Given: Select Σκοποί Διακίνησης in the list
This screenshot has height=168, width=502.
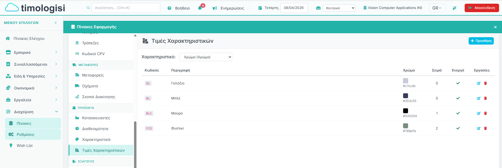Looking at the screenshot, I should (101, 97).
